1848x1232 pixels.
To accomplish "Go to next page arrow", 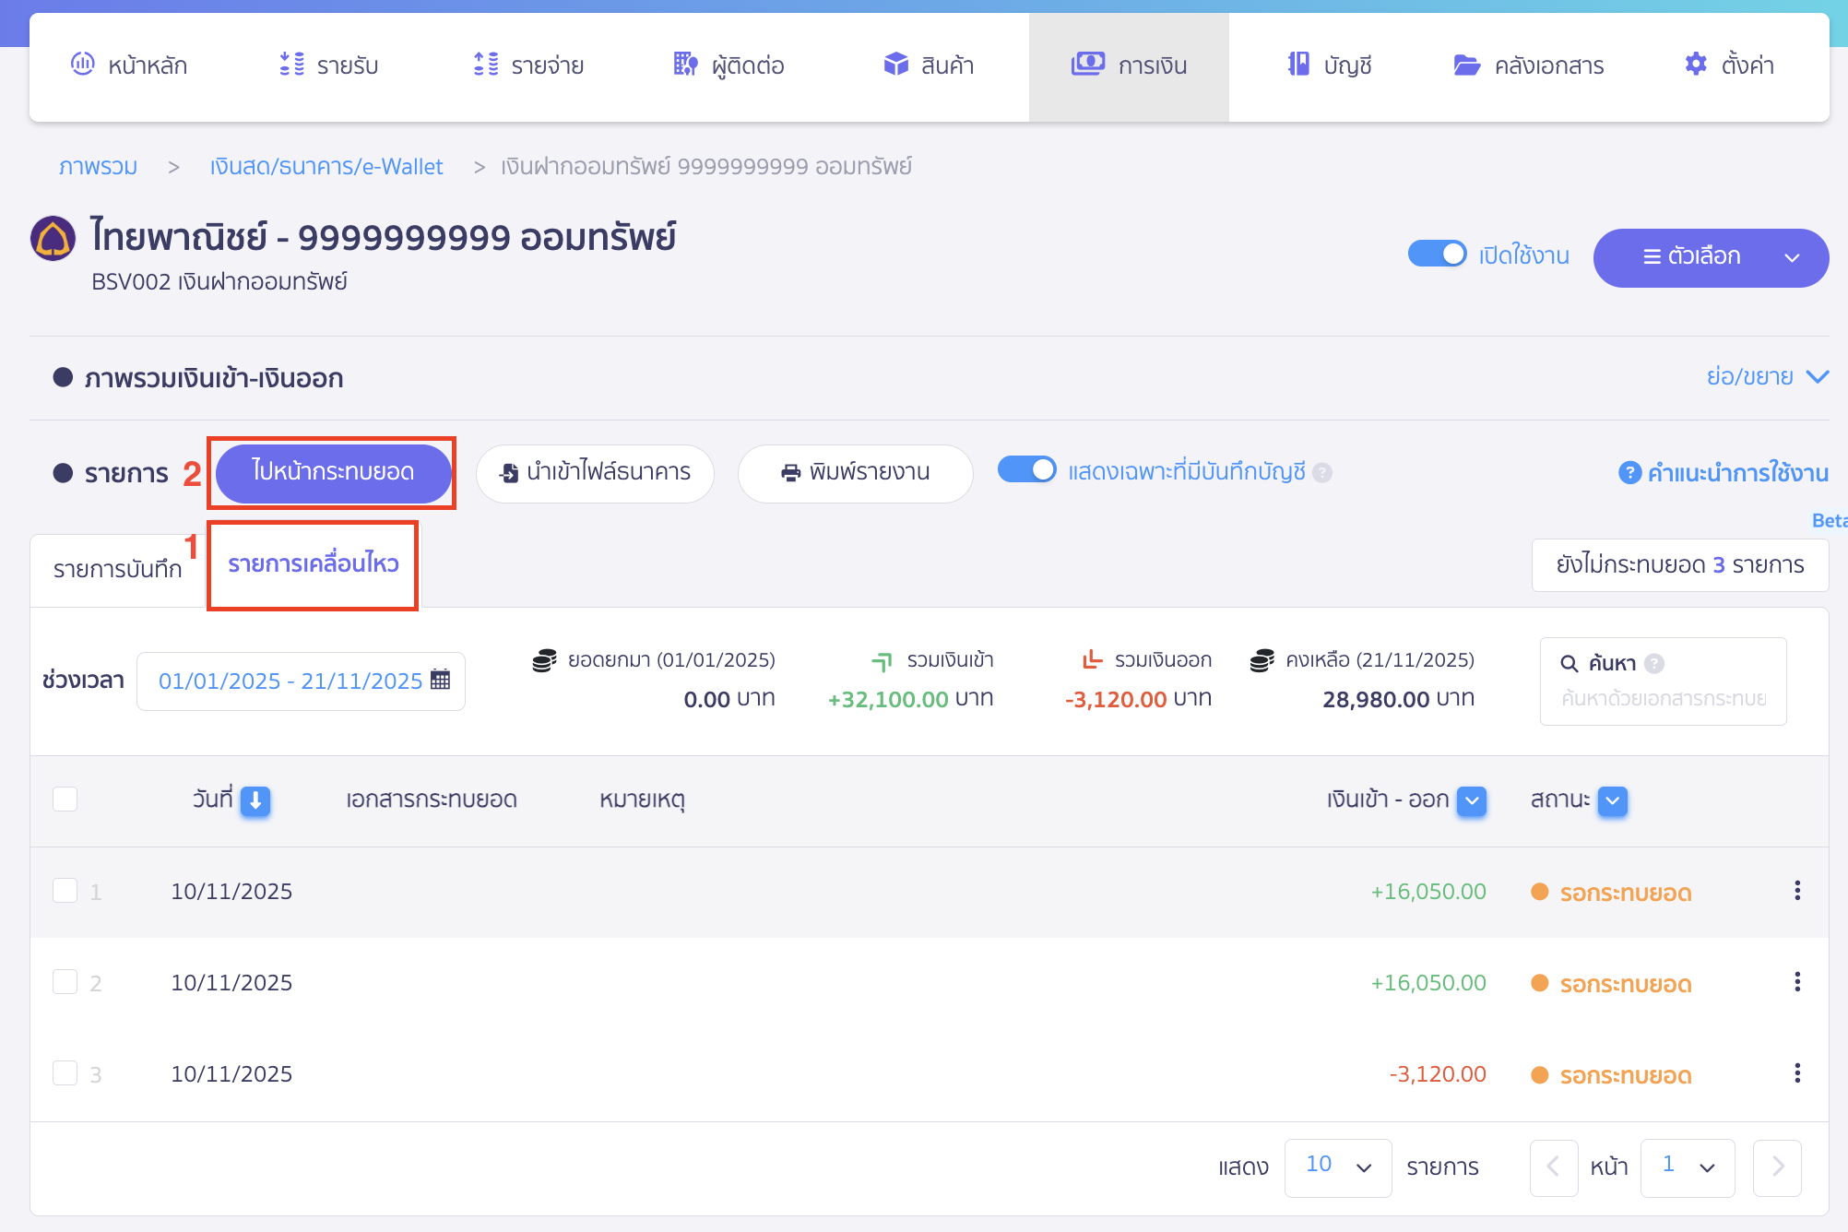I will 1777,1167.
